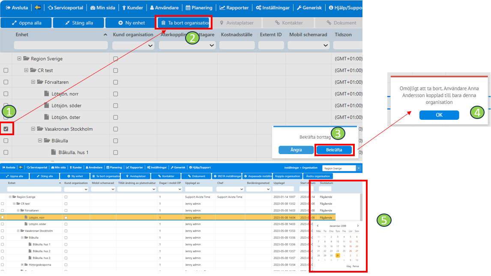
Task: Click the vertical scrollbar of the lower table
Action: (x=361, y=207)
